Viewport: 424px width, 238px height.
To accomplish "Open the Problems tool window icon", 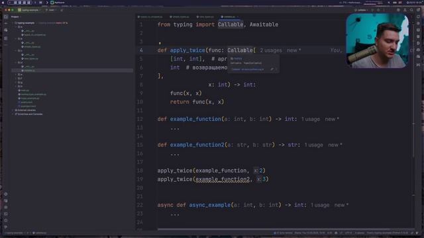I will 6,220.
